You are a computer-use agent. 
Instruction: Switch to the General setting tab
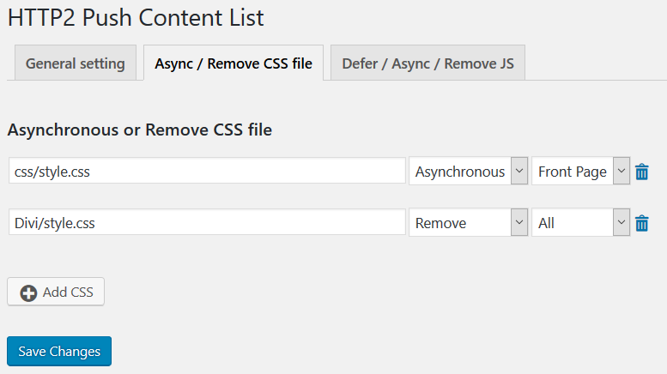tap(75, 63)
